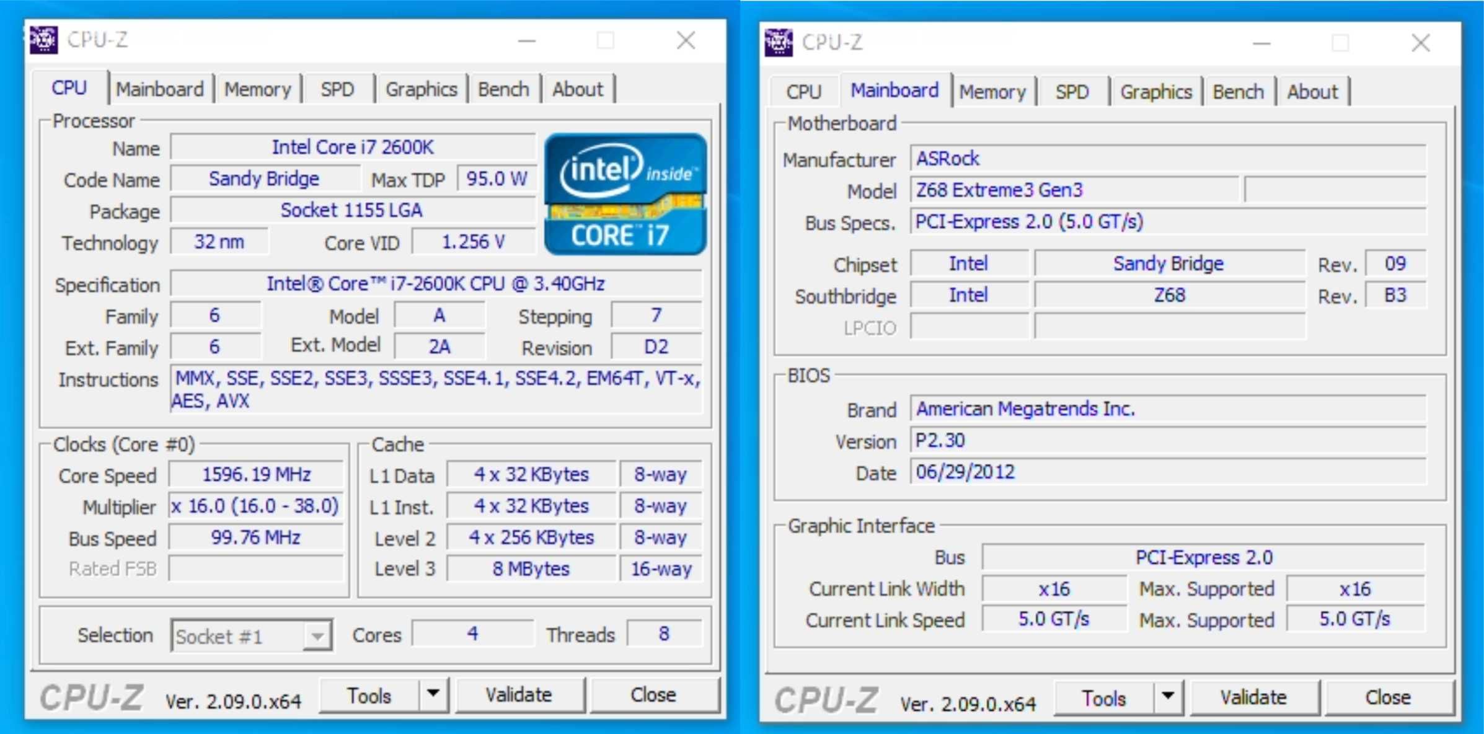1484x734 pixels.
Task: Click Current Link Width value 'x16'
Action: pyautogui.click(x=1054, y=589)
